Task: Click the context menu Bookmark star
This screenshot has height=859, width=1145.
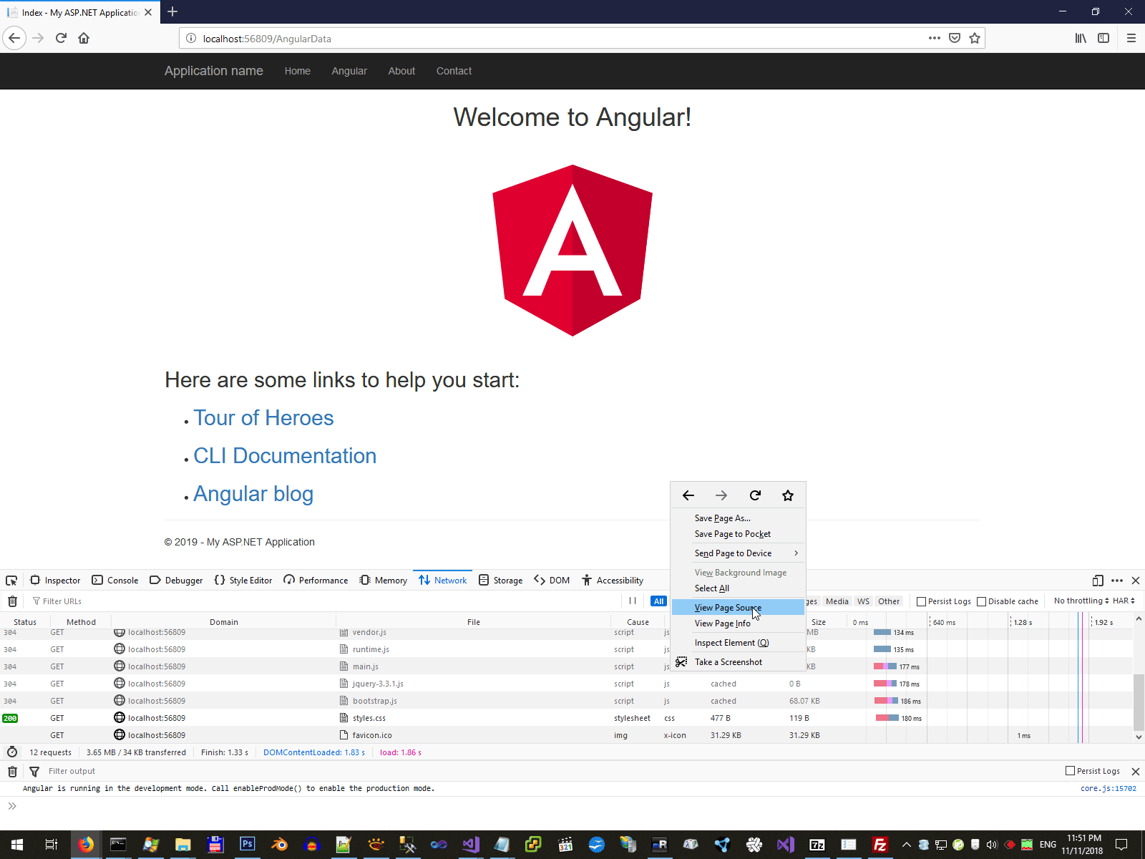Action: click(788, 495)
